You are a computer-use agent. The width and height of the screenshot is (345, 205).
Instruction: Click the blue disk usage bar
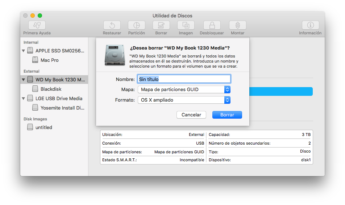point(281,91)
